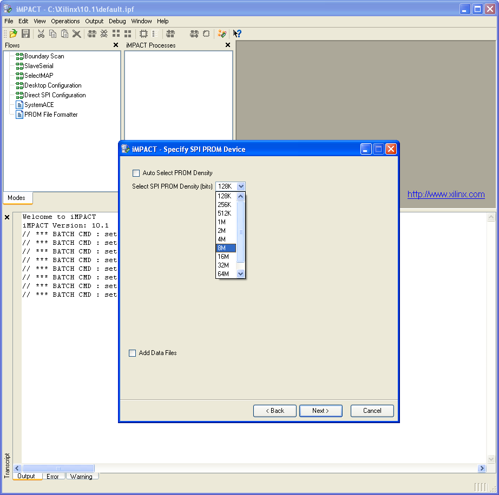The width and height of the screenshot is (499, 495).
Task: Click the Next button in dialog
Action: coord(321,411)
